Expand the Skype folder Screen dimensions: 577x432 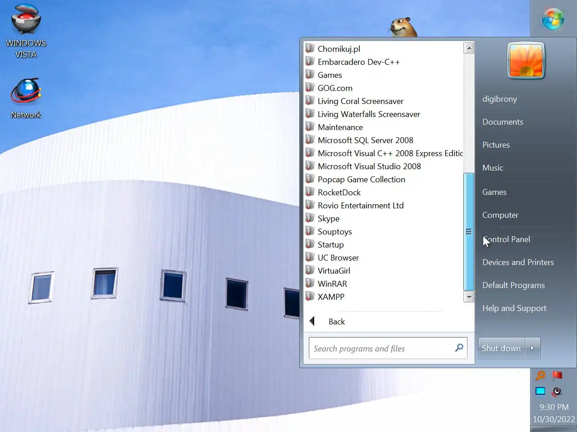384,218
